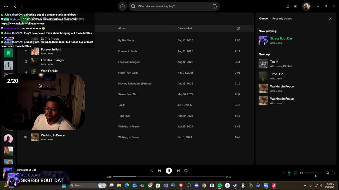Open the notifications bell

(288, 6)
